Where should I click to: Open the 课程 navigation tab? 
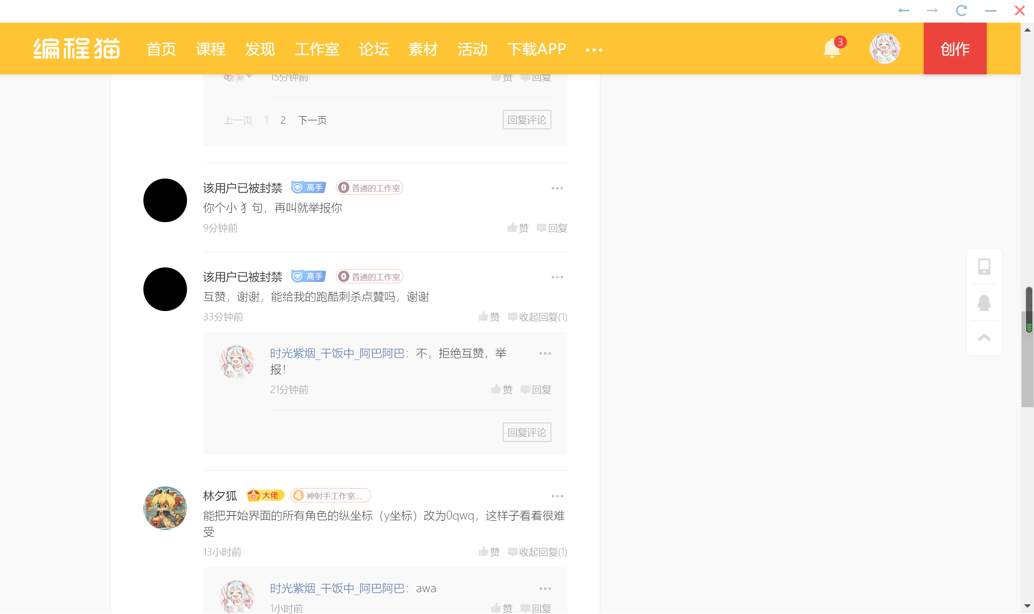tap(210, 49)
